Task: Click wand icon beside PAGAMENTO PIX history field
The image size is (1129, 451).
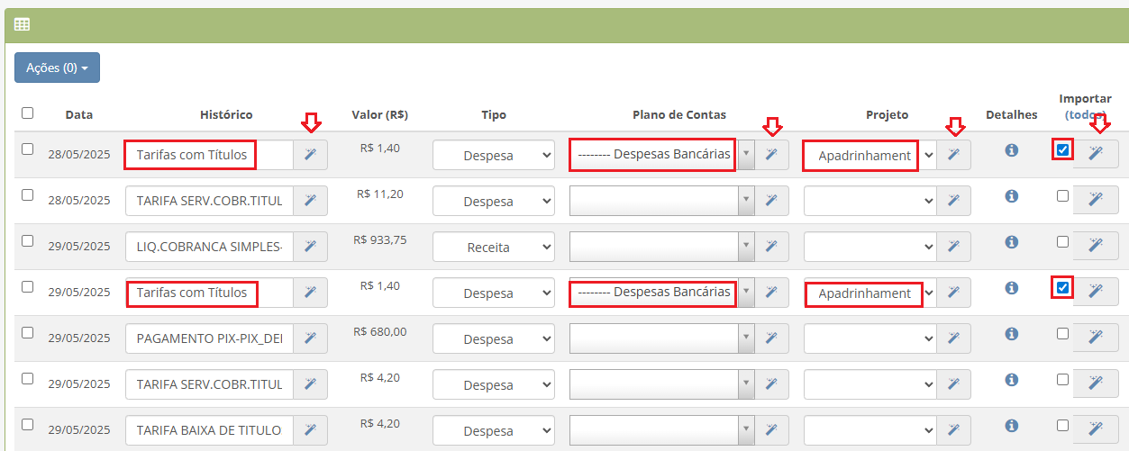Action: coord(311,338)
